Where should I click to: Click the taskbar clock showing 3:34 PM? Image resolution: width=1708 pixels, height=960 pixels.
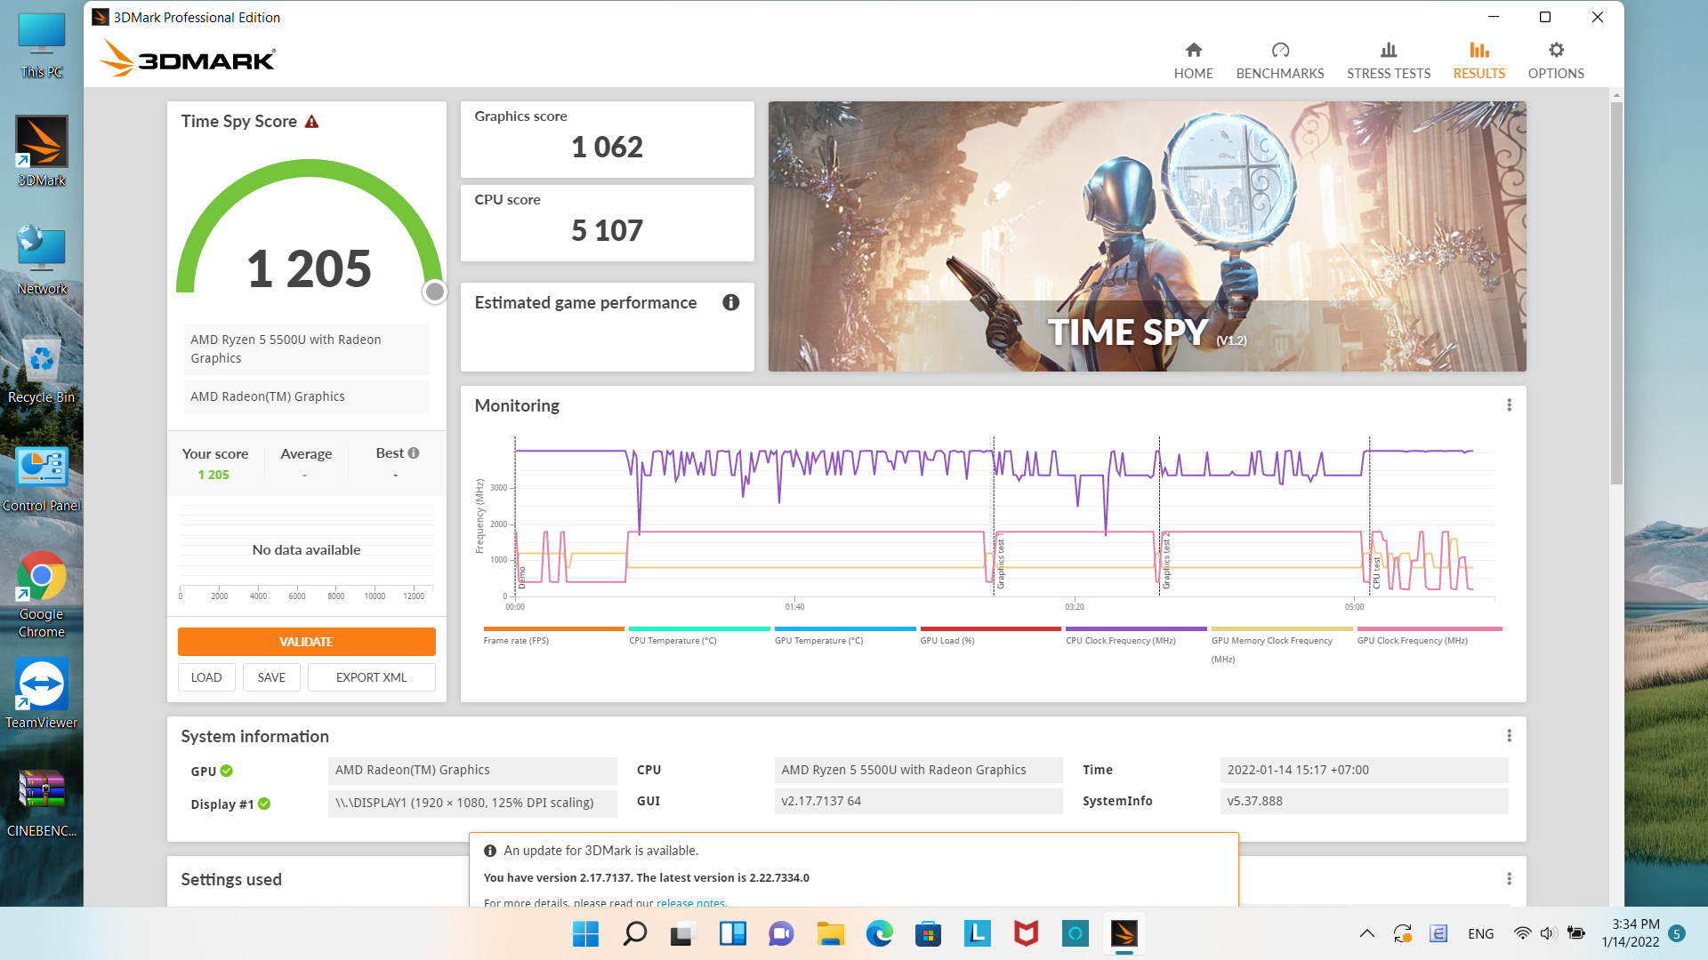click(x=1630, y=933)
